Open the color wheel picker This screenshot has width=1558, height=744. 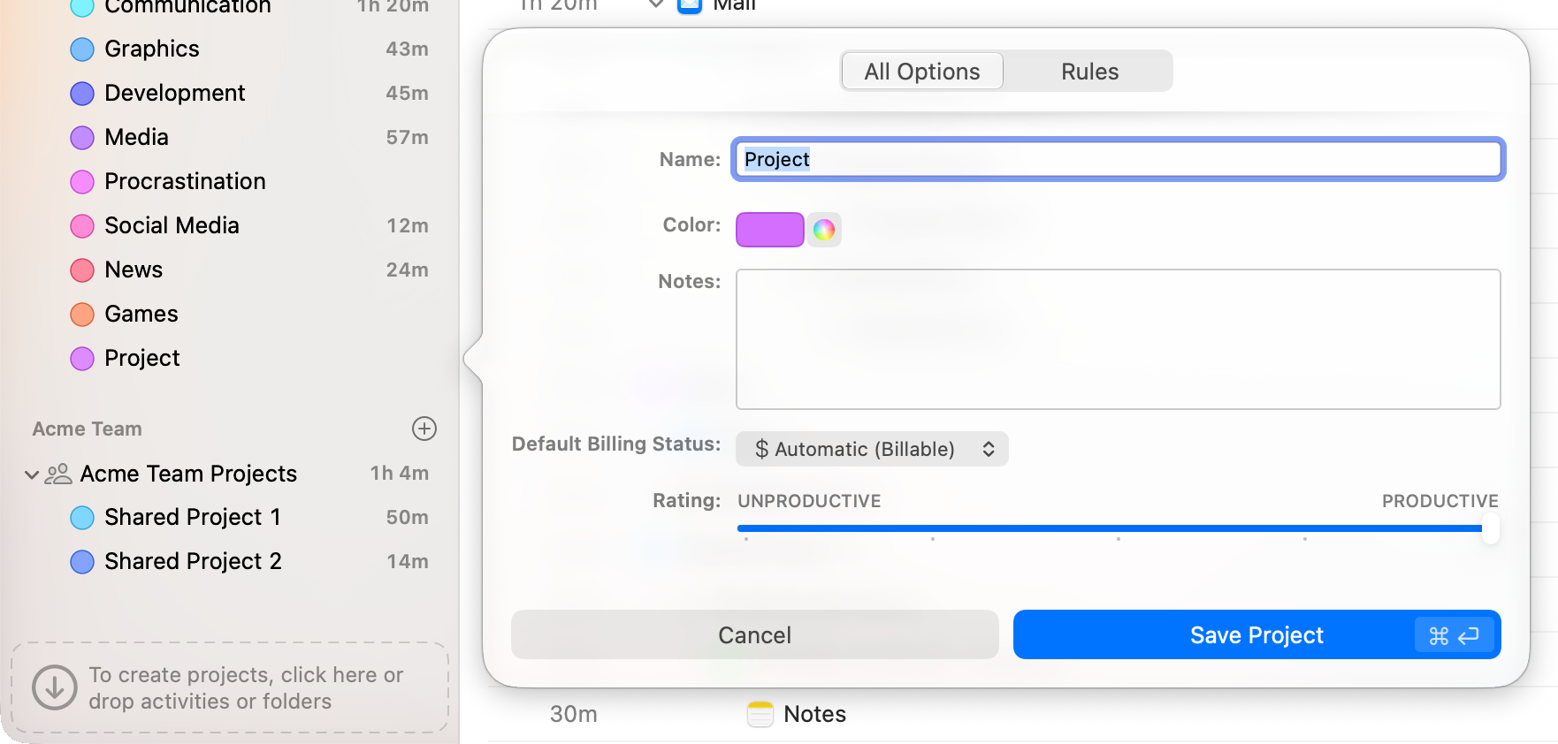point(824,230)
